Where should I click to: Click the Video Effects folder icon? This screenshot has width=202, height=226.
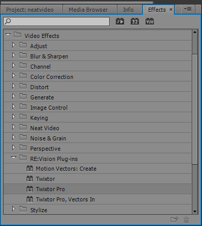click(17, 35)
